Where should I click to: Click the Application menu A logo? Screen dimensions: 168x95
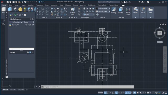(2, 2)
